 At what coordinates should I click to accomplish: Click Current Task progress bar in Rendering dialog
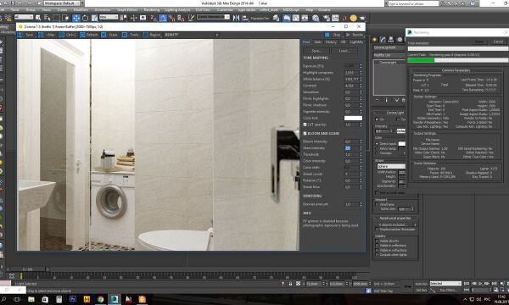(458, 60)
